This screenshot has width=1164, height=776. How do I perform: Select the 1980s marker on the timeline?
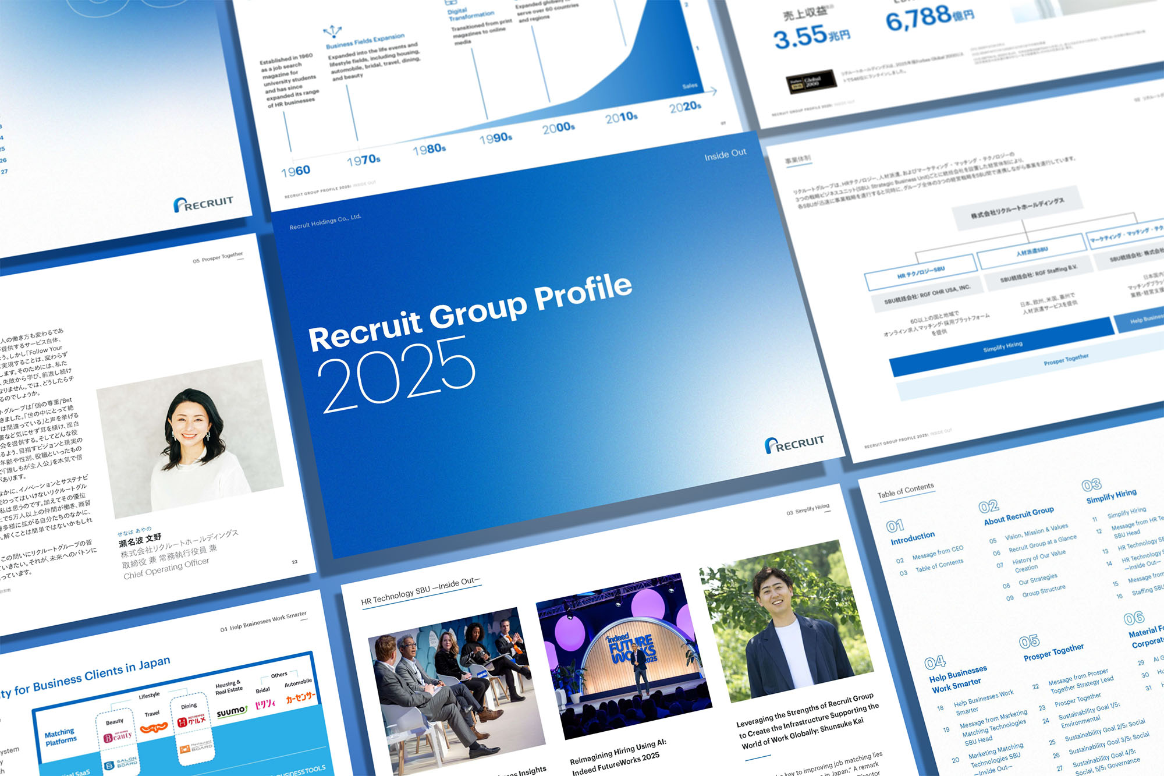429,150
